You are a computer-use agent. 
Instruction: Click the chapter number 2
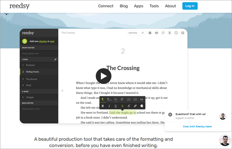click(123, 51)
